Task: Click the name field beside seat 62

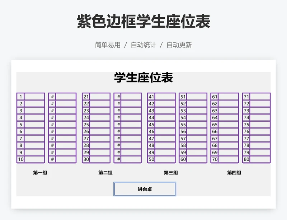Action: [229, 104]
